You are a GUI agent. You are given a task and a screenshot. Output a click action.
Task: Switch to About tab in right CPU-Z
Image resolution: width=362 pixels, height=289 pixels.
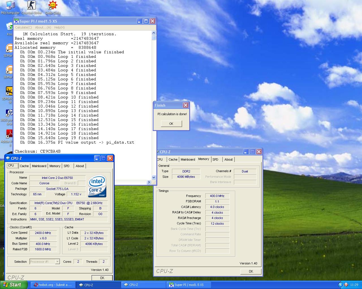[x=229, y=159]
